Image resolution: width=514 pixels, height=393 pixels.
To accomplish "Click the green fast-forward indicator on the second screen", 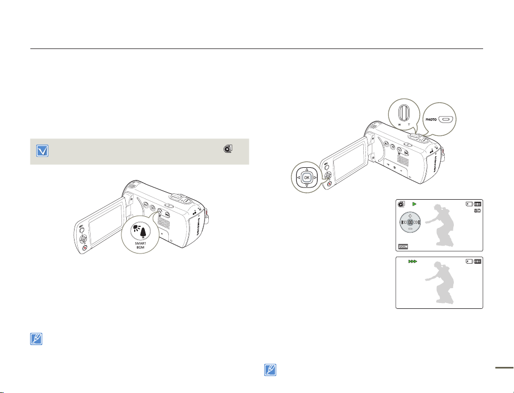I will [x=413, y=261].
